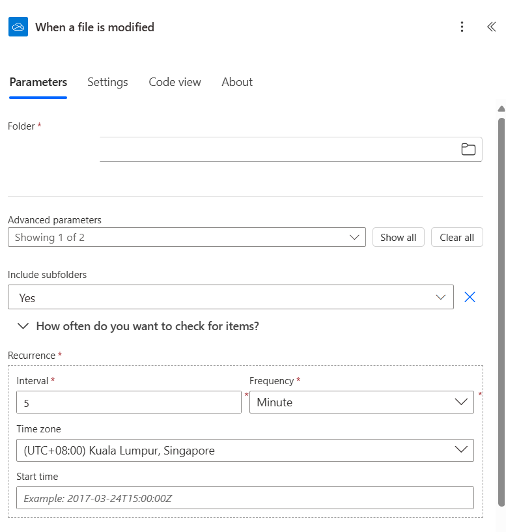The width and height of the screenshot is (506, 532).
Task: Expand the Frequency dropdown
Action: tap(459, 402)
